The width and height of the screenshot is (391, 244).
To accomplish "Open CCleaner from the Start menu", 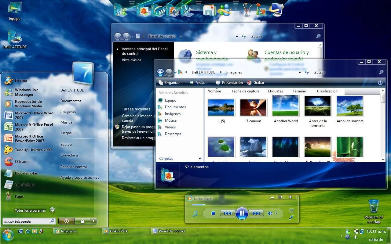I will click(17, 162).
